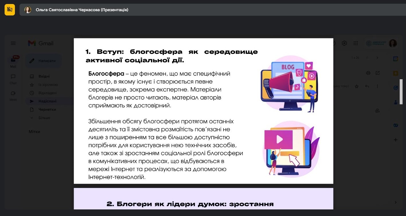Show the side panel with bottom-right chevron
The width and height of the screenshot is (406, 216).
[396, 202]
